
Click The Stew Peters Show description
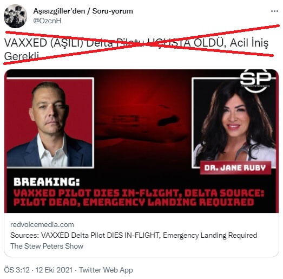[47, 246]
